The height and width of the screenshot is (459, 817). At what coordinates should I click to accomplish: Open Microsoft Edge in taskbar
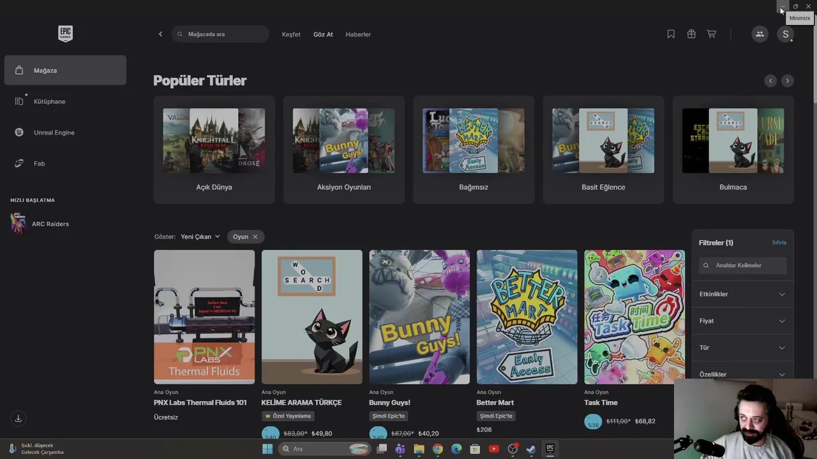point(456,449)
